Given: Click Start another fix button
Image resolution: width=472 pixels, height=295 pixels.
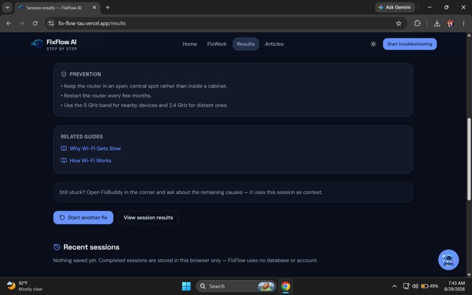Looking at the screenshot, I should pyautogui.click(x=83, y=218).
